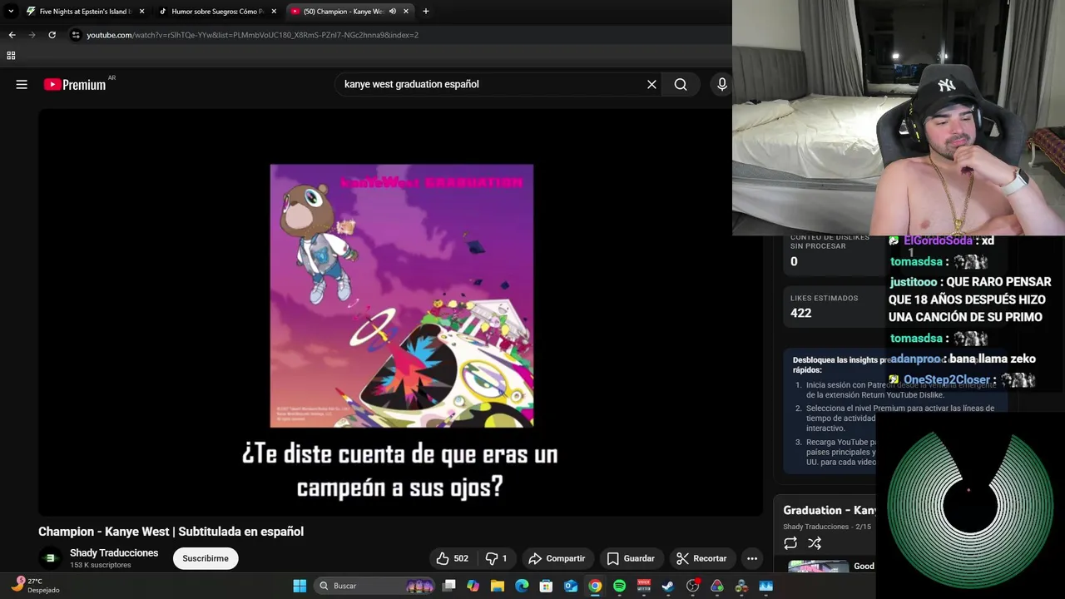This screenshot has width=1065, height=599.
Task: View site information icon in address bar
Action: click(x=76, y=35)
